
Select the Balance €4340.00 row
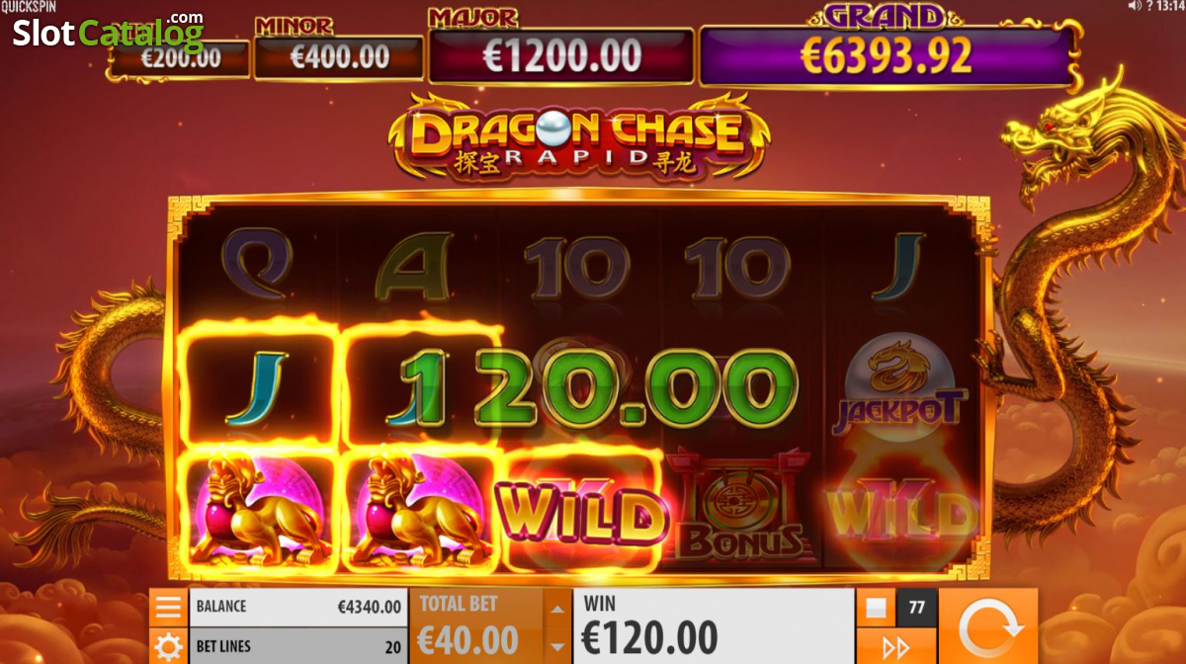click(x=297, y=607)
